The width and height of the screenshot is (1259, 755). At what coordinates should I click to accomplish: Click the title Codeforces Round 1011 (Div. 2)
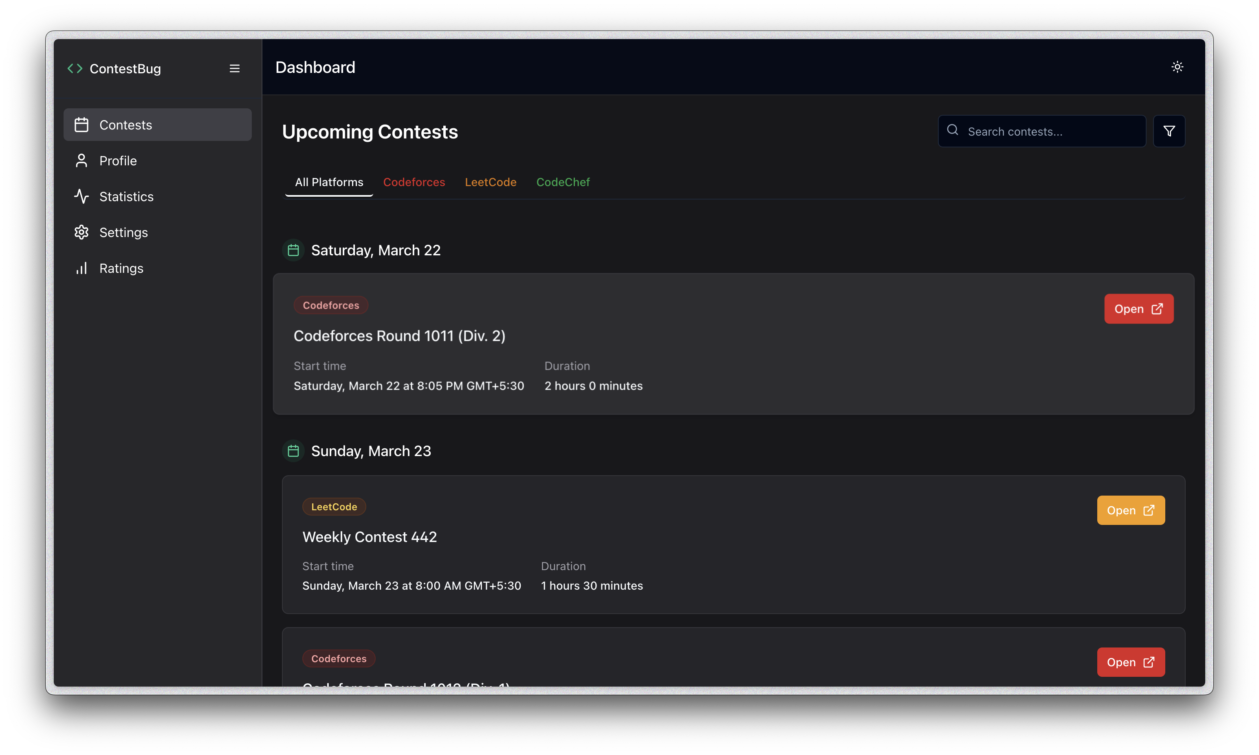[x=399, y=336]
